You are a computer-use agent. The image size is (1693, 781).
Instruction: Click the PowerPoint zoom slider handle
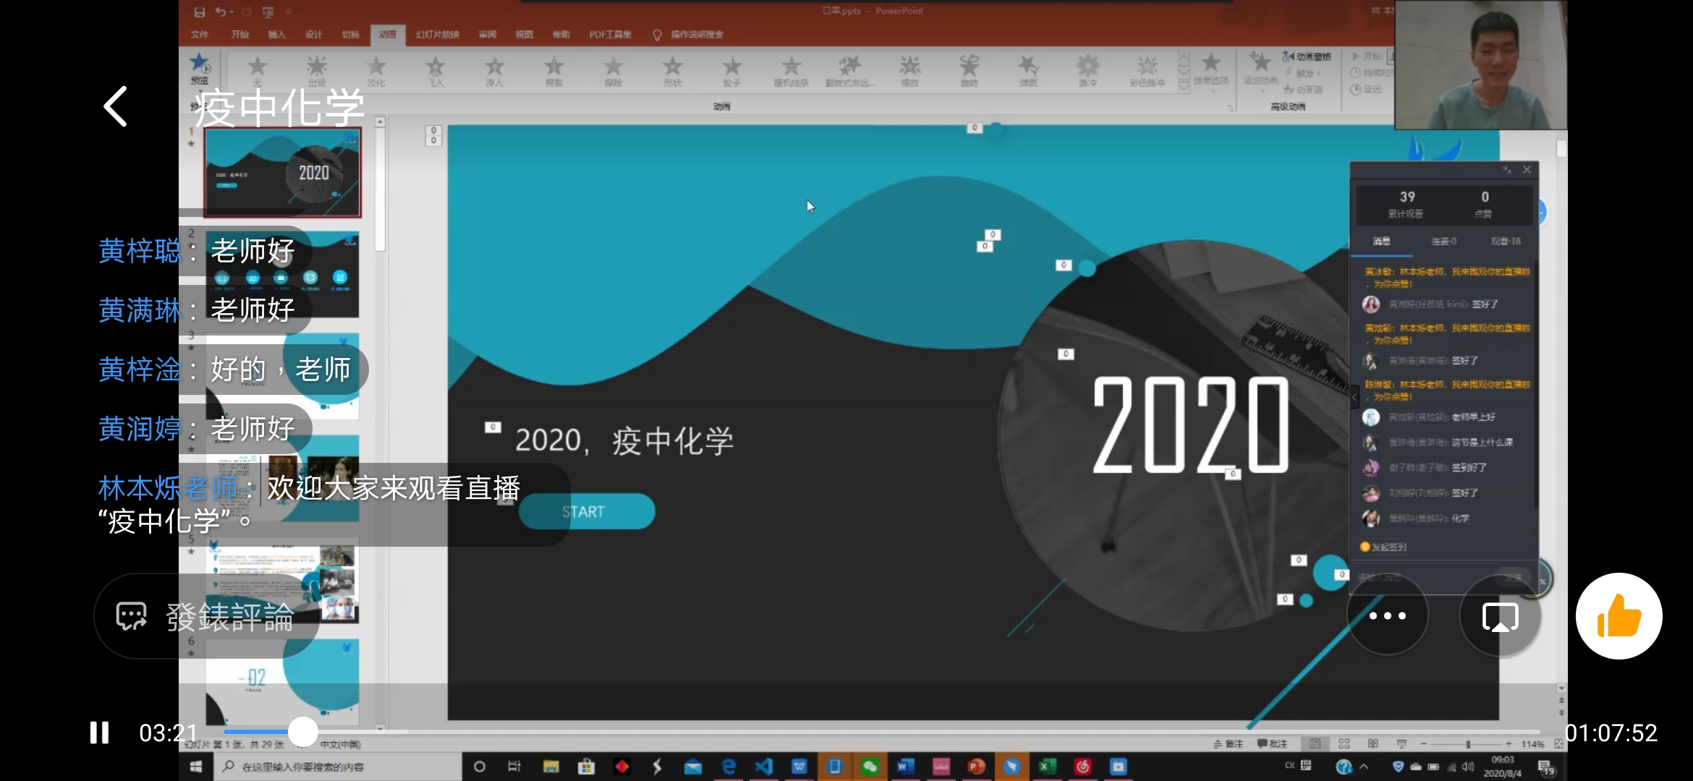click(1468, 744)
